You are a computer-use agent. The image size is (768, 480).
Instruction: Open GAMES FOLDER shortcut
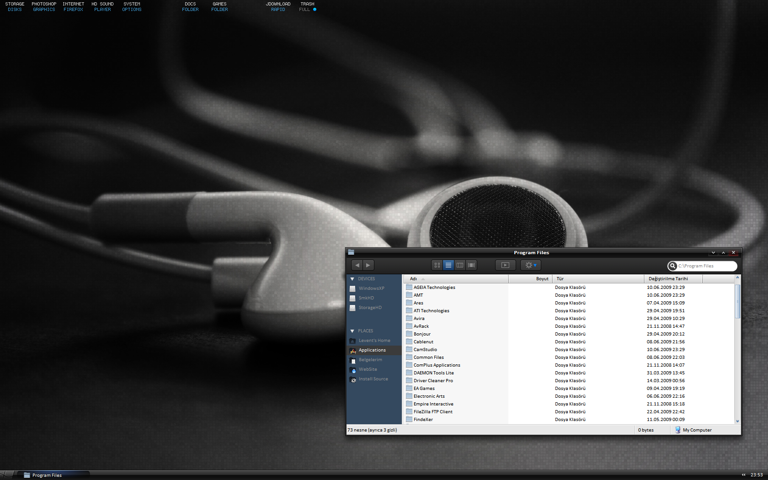tap(219, 7)
